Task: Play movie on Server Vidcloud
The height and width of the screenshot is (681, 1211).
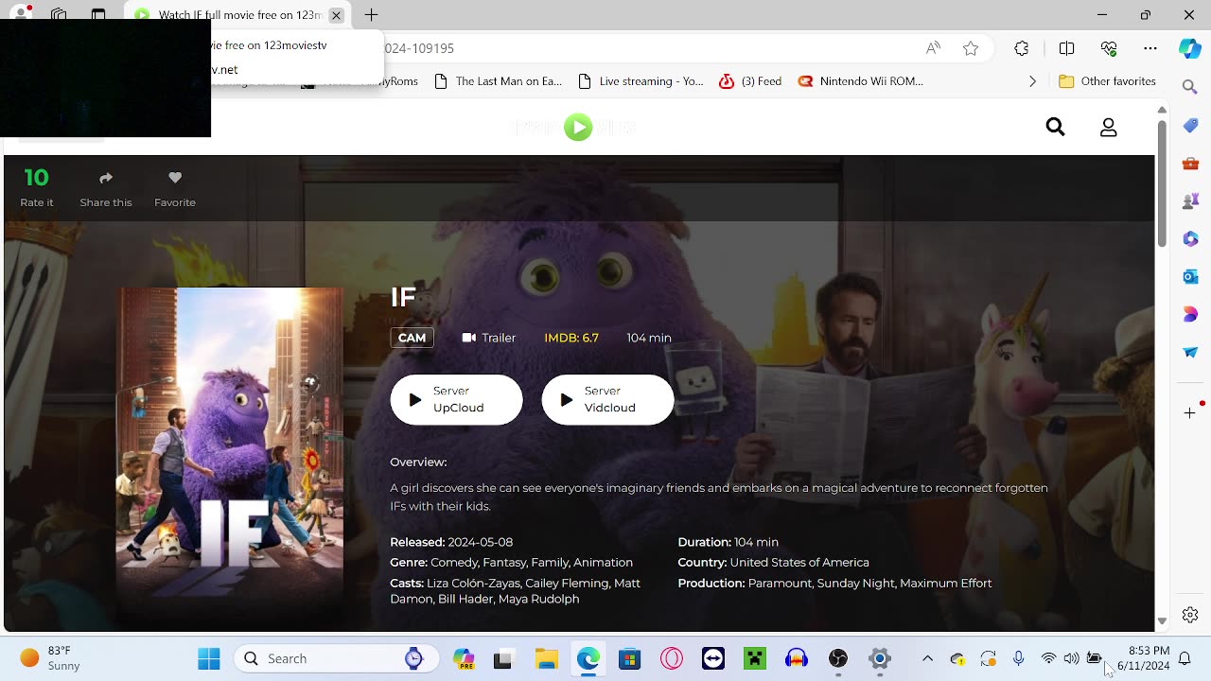Action: (x=607, y=399)
